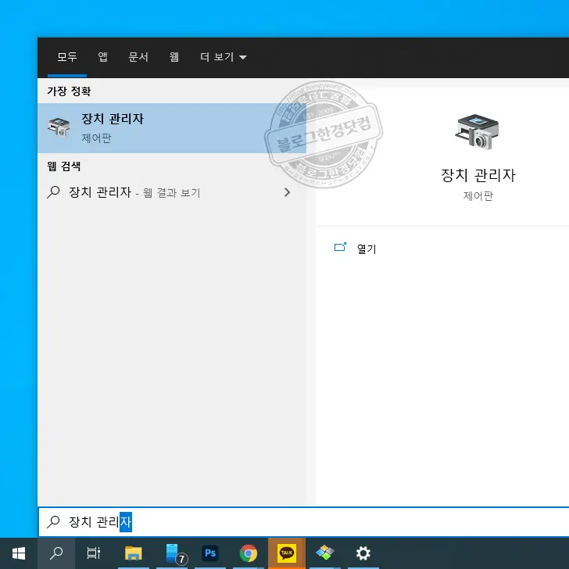Switch to the 웹 tab

point(174,57)
